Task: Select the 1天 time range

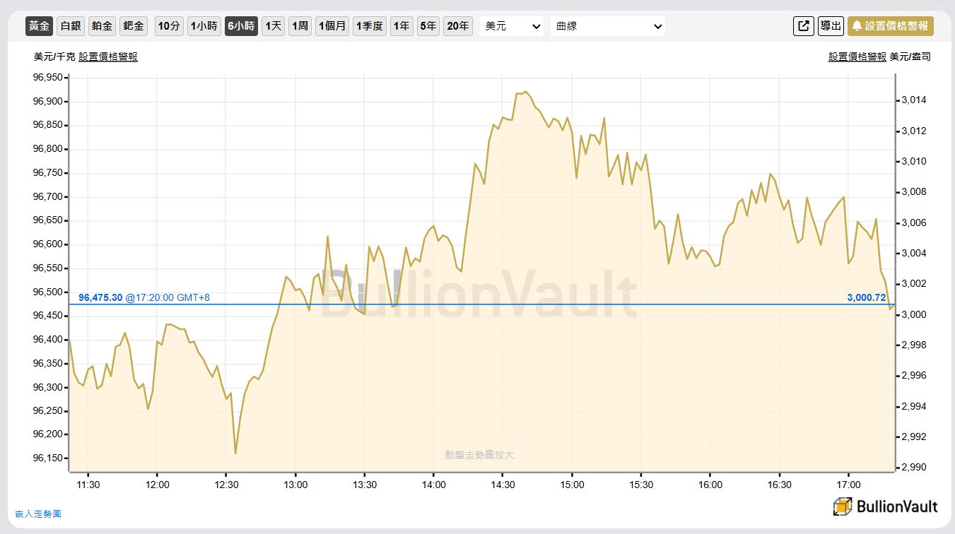Action: 273,26
